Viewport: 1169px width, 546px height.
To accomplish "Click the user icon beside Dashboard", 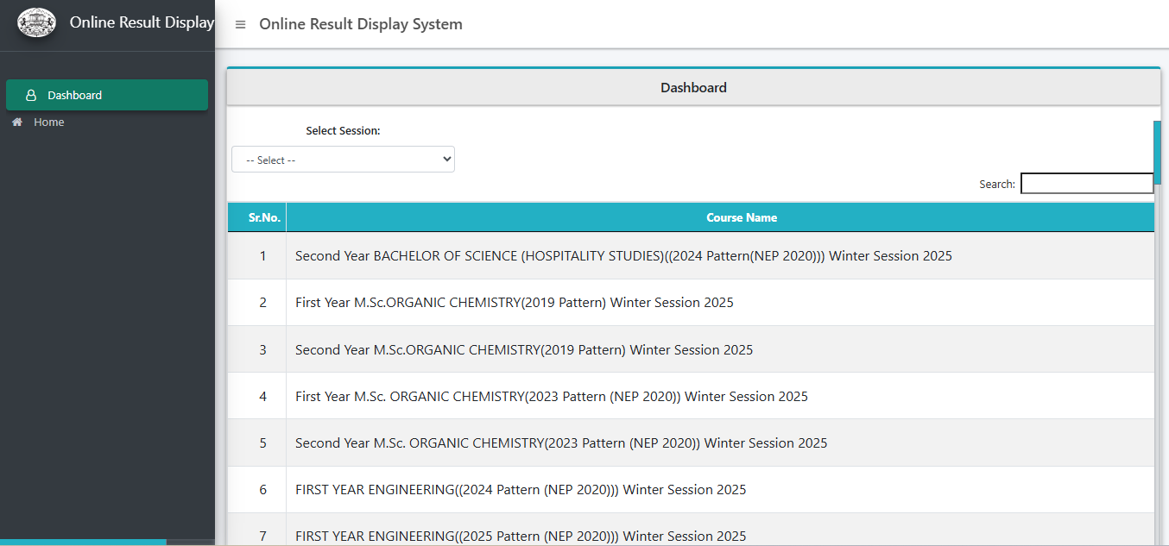I will pyautogui.click(x=31, y=95).
